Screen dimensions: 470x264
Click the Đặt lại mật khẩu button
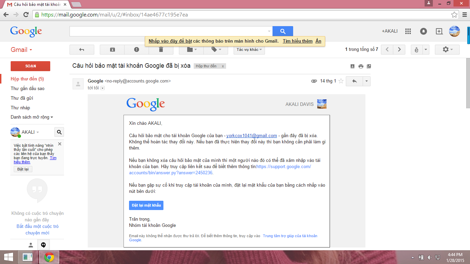click(146, 205)
